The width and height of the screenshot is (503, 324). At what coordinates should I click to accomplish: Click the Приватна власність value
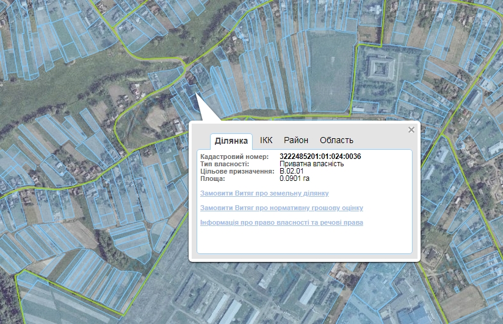pyautogui.click(x=311, y=164)
